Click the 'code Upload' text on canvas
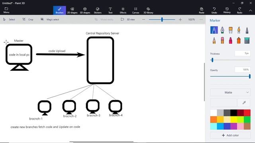Screen dimensions: 255x143 pos(57,51)
